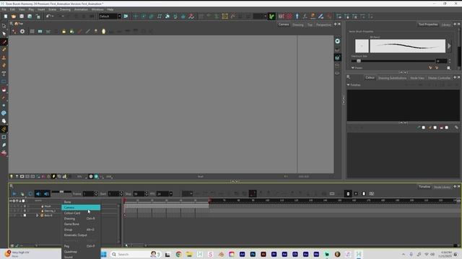Screen dimensions: 462x259
Task: Open Google Chrome from the taskbar
Action: pos(178,254)
